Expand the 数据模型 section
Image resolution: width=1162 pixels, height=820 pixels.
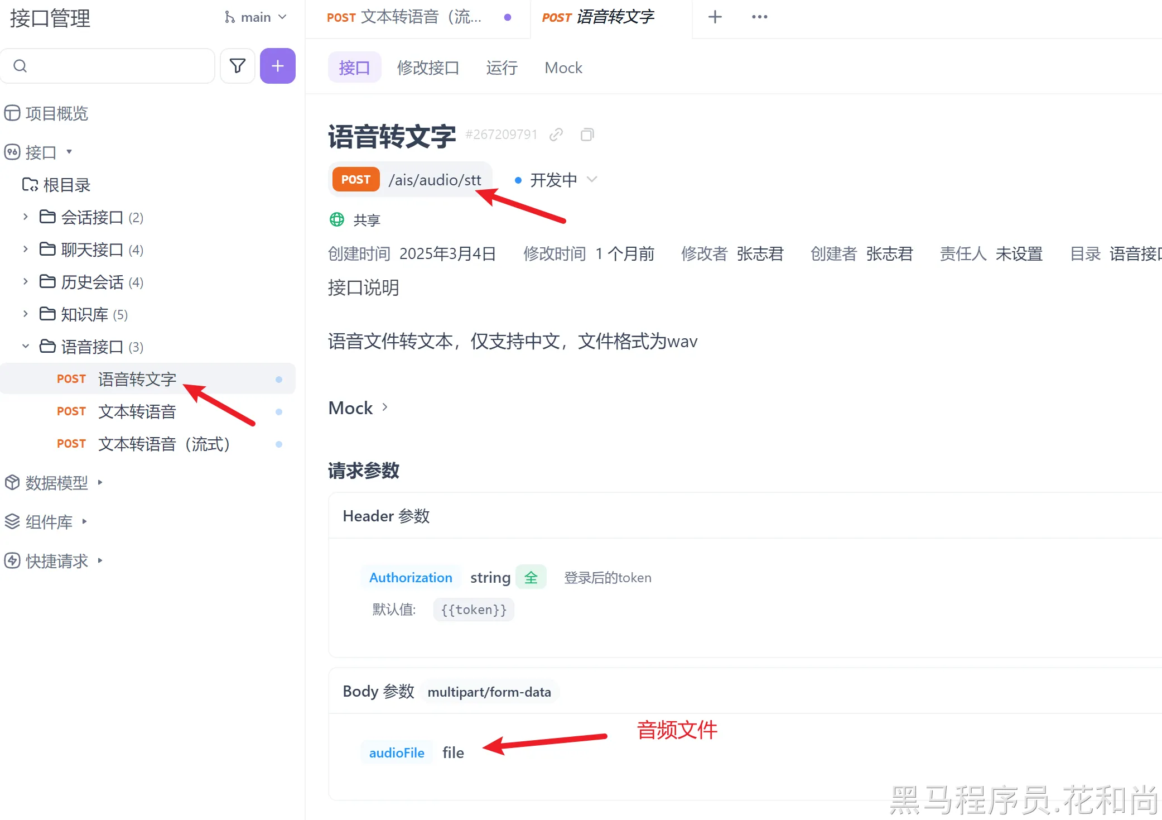coord(100,482)
